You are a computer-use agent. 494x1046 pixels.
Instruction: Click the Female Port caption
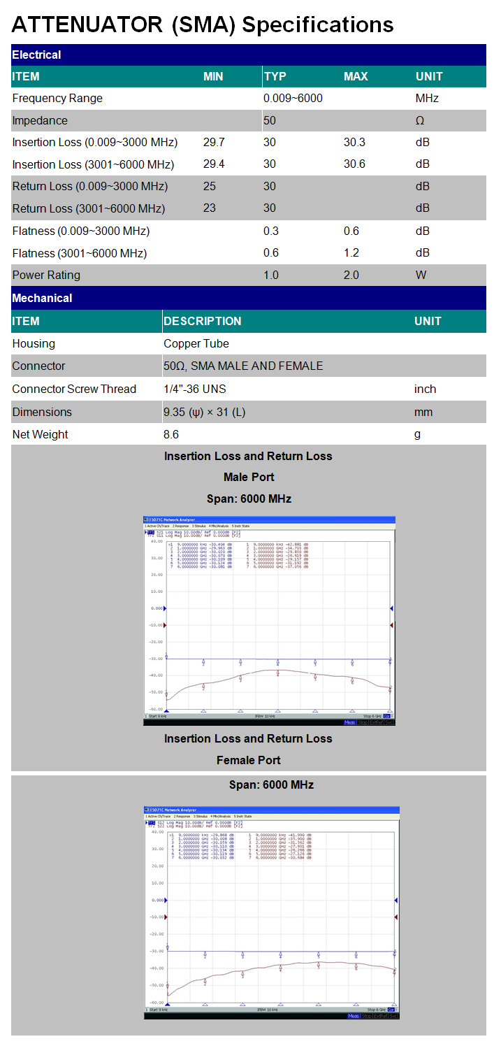[249, 760]
